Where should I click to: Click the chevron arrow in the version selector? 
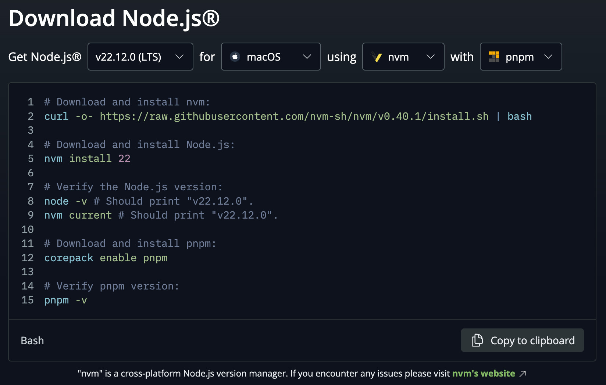click(x=179, y=57)
